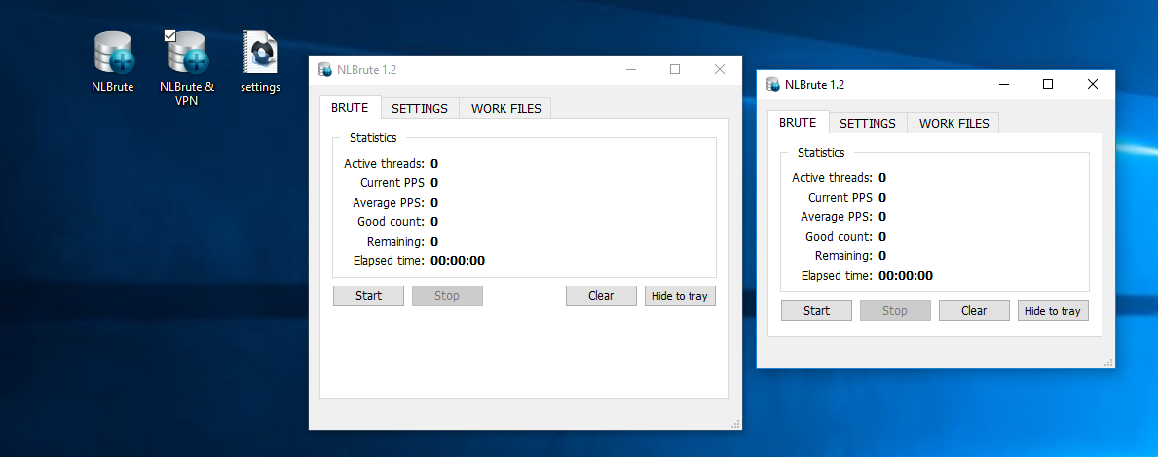Screen dimensions: 1158x457
Task: Click the app icon in right window's title bar
Action: [773, 84]
